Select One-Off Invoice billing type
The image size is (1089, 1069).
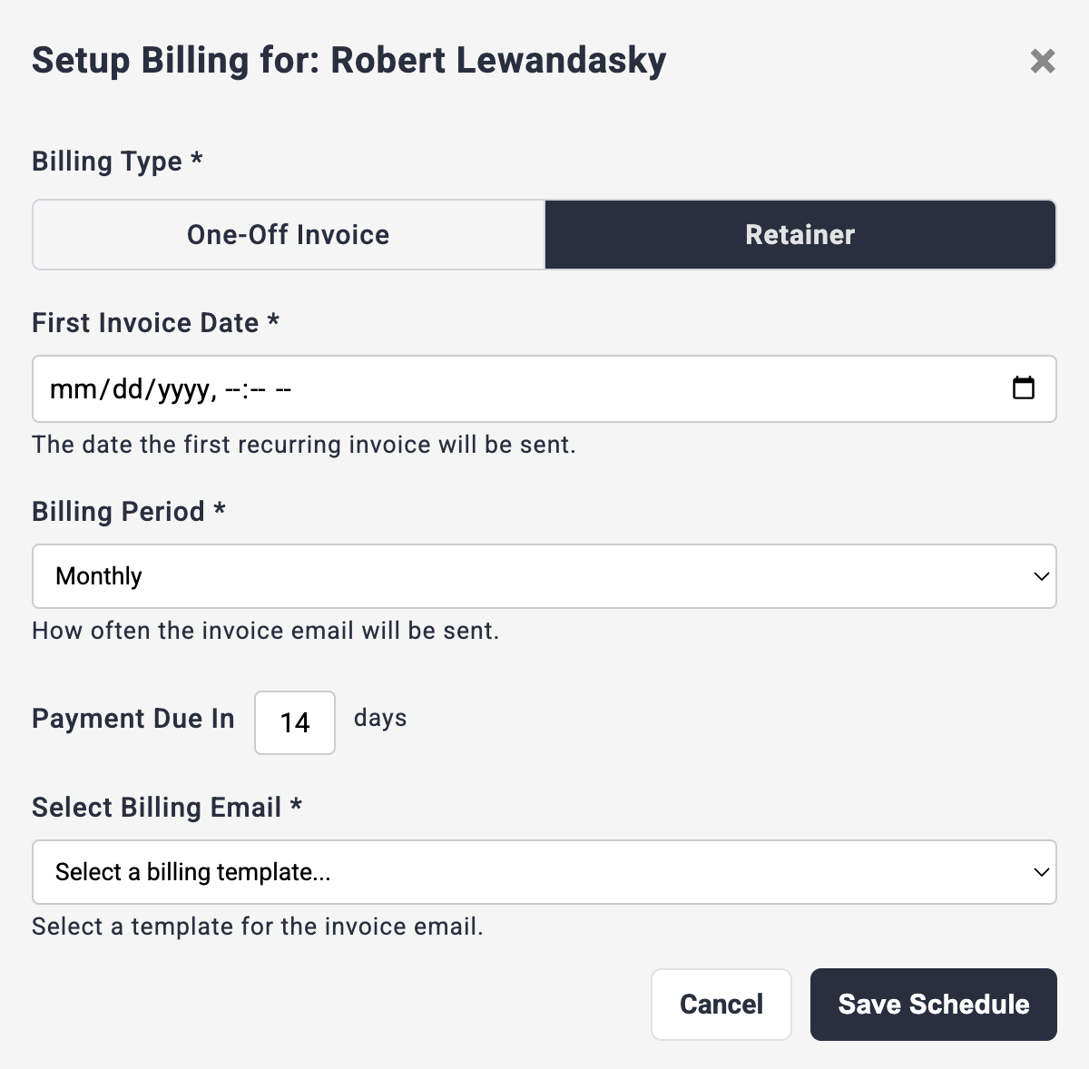click(289, 235)
